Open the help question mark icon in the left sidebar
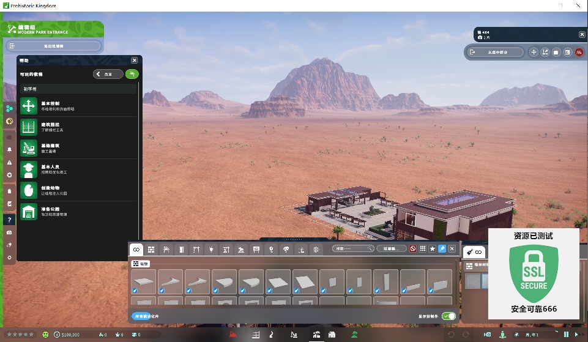 click(x=9, y=220)
